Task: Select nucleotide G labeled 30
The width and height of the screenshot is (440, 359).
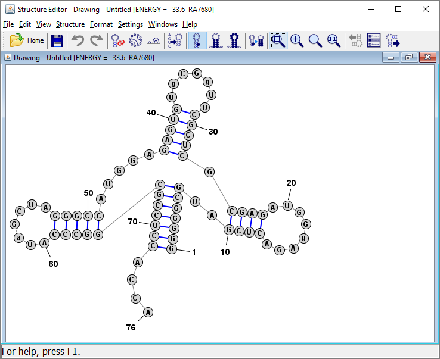Action: (x=191, y=124)
